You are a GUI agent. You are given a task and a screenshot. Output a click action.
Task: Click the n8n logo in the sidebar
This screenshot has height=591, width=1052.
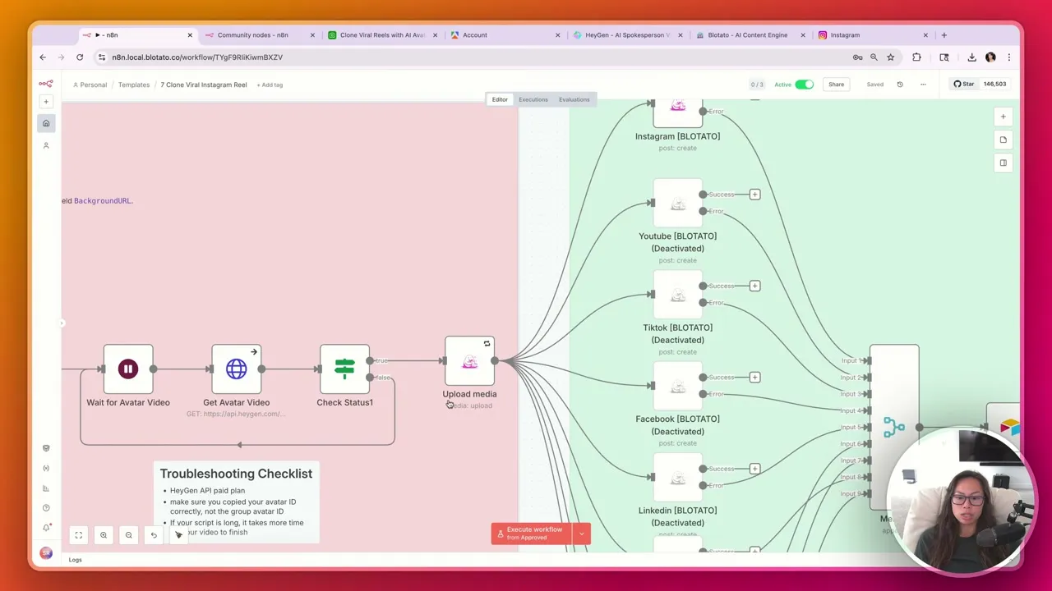tap(46, 84)
